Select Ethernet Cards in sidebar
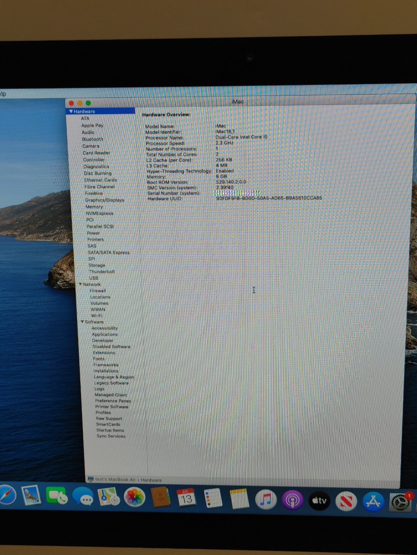 (100, 180)
